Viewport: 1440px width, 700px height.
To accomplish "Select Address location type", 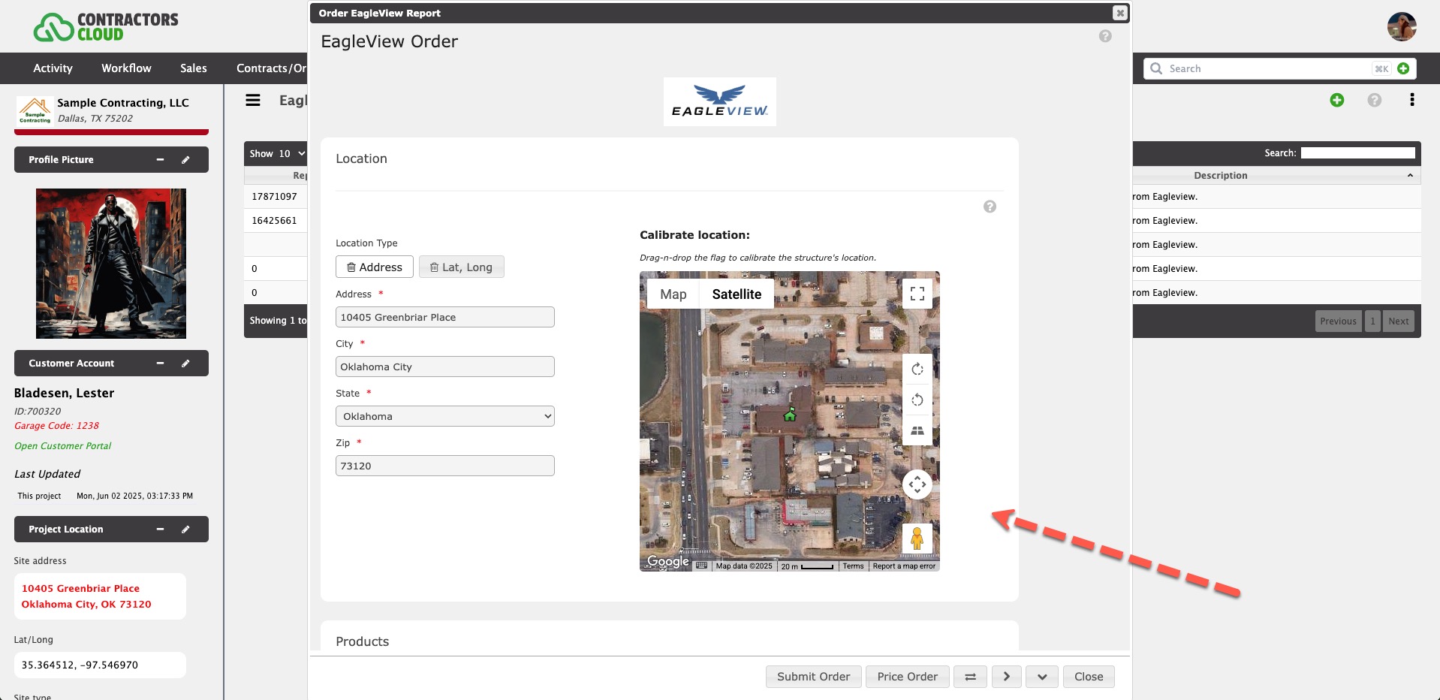I will tap(375, 267).
